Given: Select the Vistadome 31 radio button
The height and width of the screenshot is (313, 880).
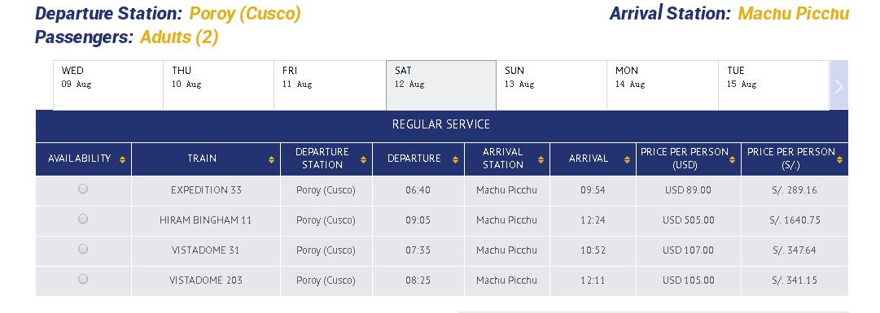Looking at the screenshot, I should point(83,249).
